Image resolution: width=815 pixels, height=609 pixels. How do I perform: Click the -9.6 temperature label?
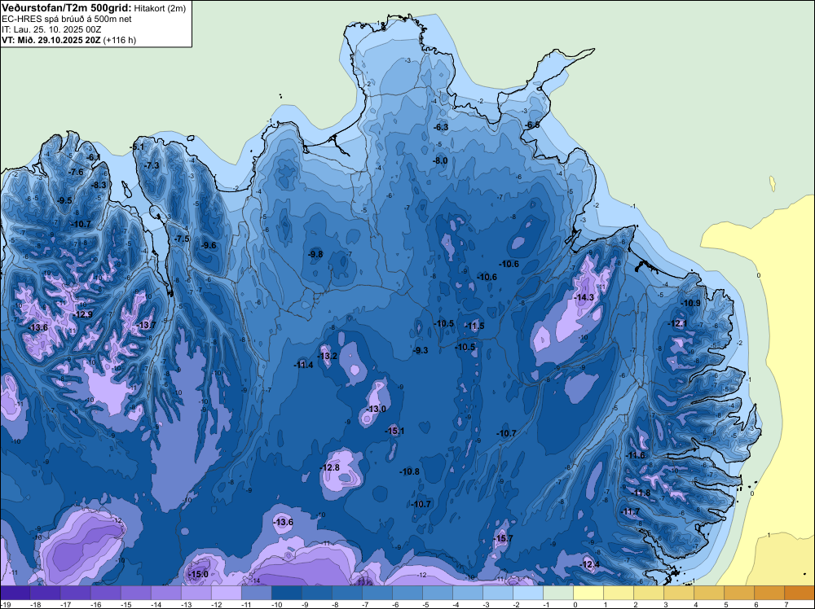coord(209,246)
